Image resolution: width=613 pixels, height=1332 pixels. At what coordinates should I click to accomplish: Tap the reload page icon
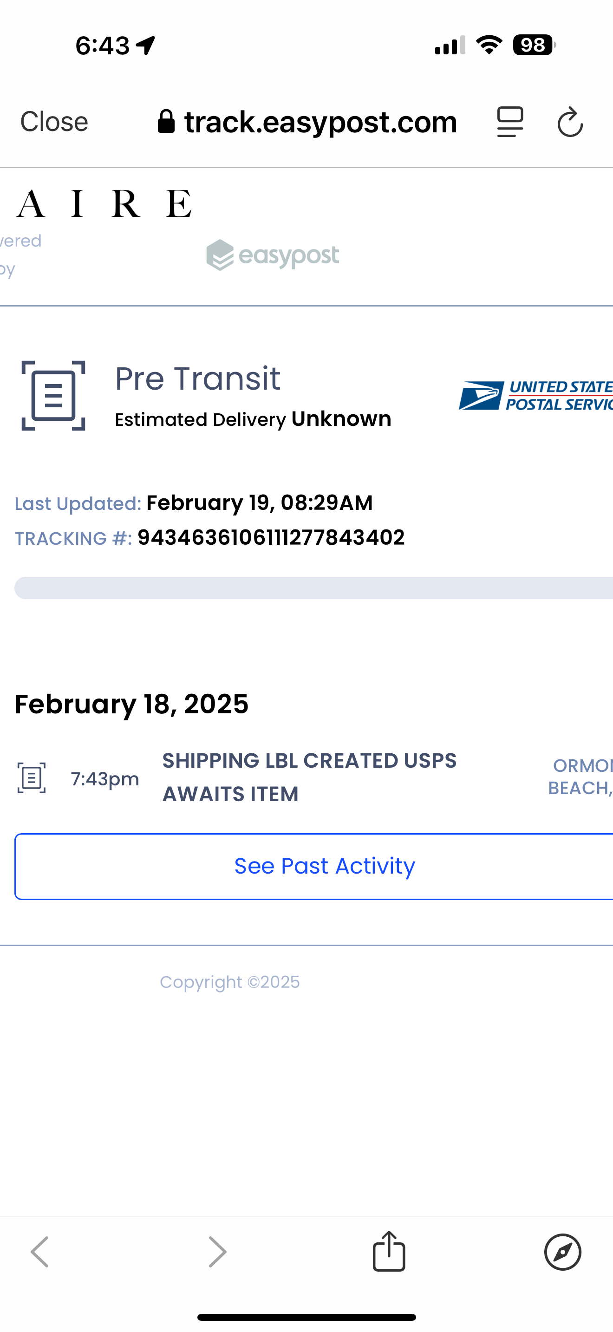pos(570,123)
